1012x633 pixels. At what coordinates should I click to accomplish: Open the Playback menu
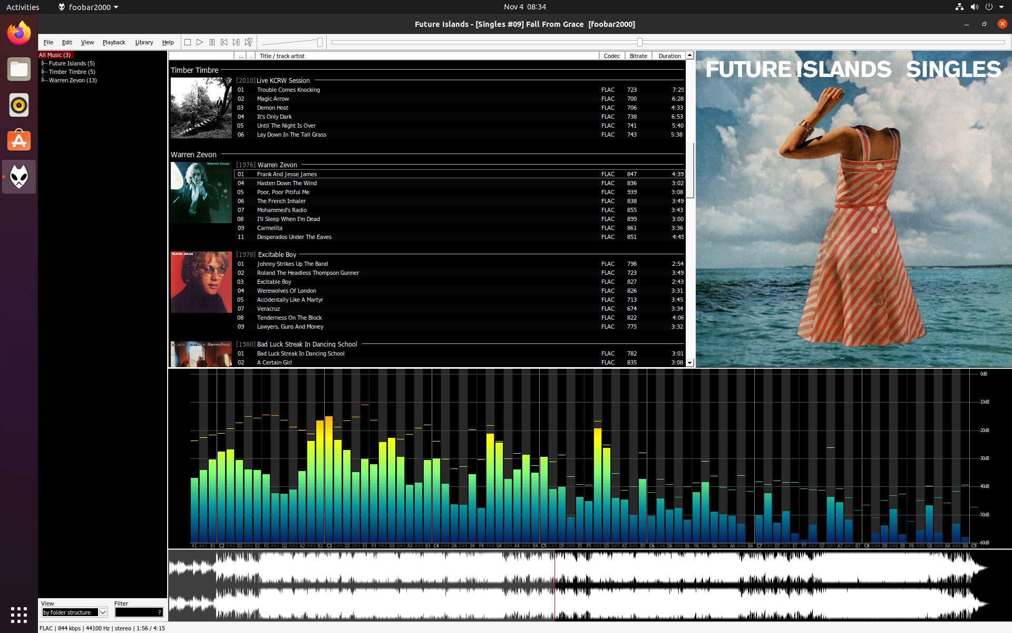(114, 42)
